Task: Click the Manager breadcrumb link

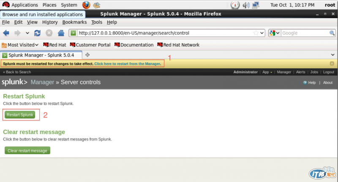Action: [x=42, y=82]
